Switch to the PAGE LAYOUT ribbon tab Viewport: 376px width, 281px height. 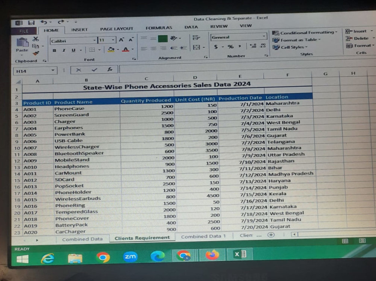[x=117, y=29]
